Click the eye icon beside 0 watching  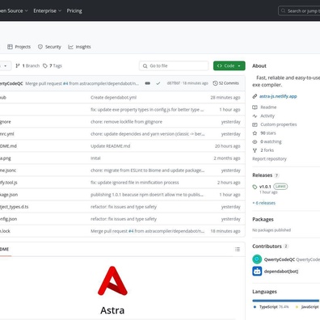255,141
